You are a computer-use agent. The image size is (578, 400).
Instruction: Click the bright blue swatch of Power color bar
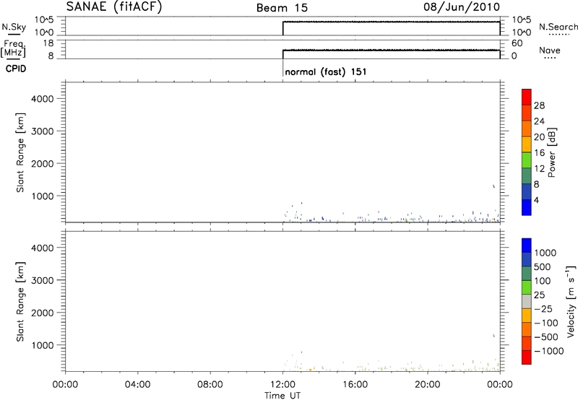(527, 207)
